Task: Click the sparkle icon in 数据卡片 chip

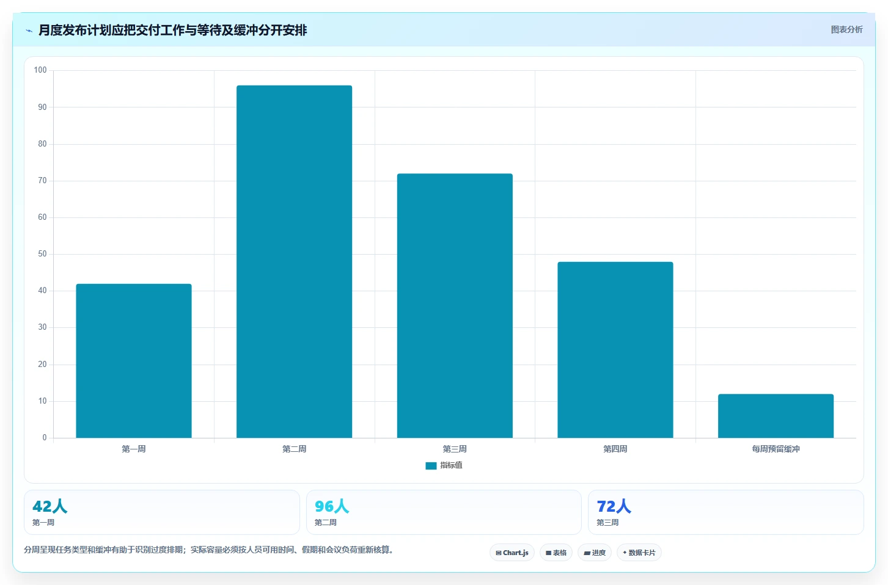Action: coord(625,553)
